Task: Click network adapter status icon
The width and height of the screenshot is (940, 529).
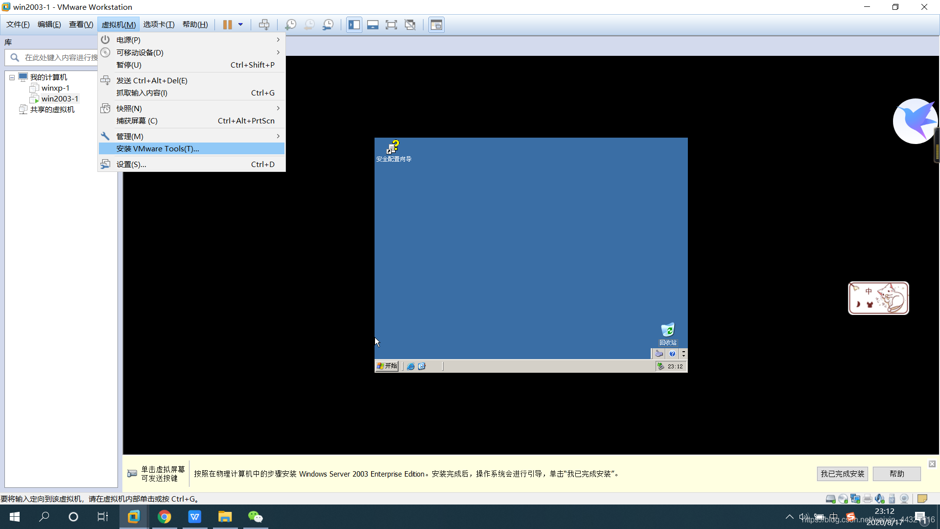Action: click(x=855, y=499)
